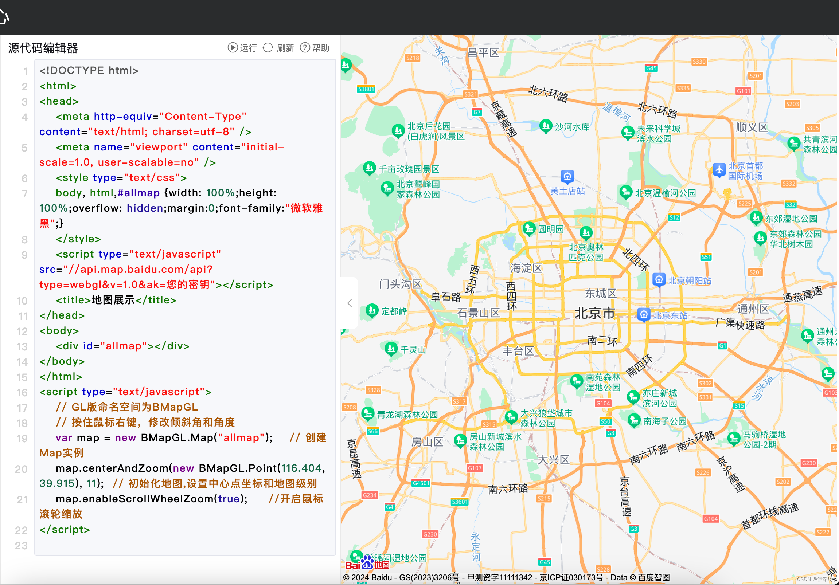Click the 北京首都国际机场 airport icon
This screenshot has height=585, width=839.
(x=719, y=170)
